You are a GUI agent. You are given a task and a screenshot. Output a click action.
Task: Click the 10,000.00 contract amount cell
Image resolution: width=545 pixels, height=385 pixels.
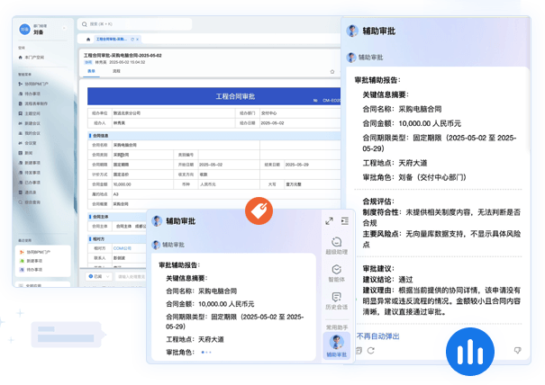[x=142, y=184]
